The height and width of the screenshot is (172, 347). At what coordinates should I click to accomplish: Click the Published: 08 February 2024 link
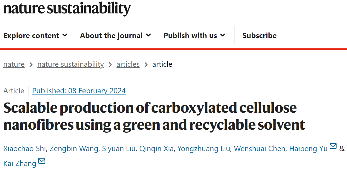pyautogui.click(x=79, y=91)
